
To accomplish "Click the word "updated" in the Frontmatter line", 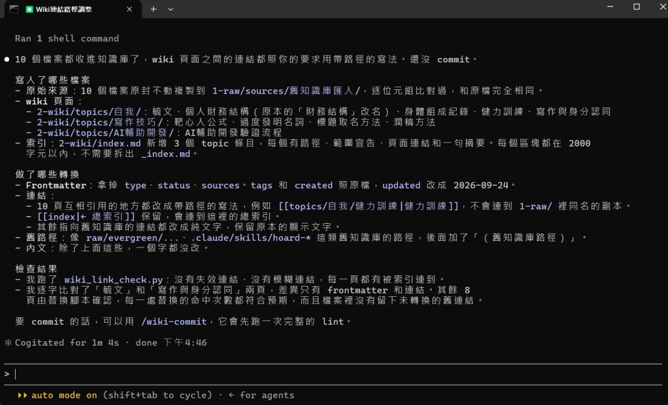I will click(x=401, y=185).
